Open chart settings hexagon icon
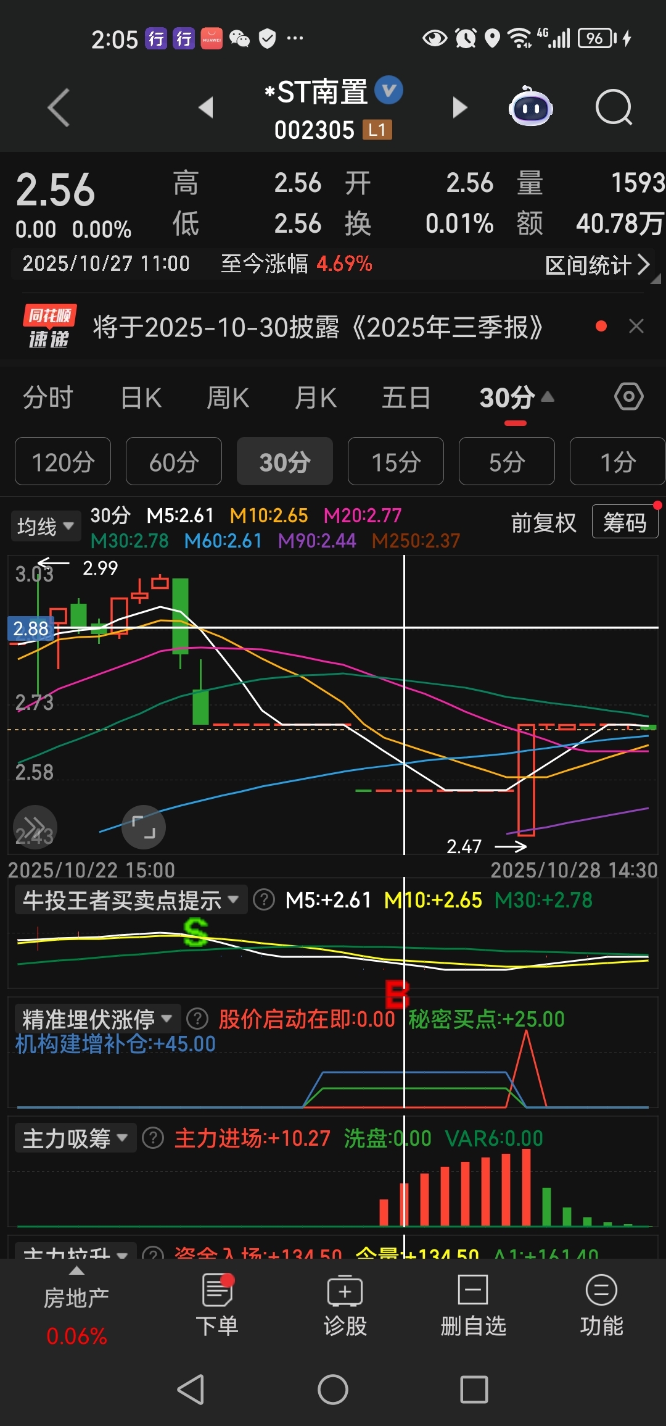Viewport: 666px width, 1426px height. pos(629,396)
